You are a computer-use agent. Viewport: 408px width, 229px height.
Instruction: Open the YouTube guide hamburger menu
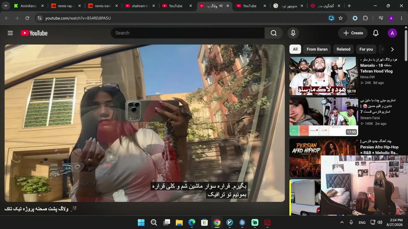pyautogui.click(x=10, y=33)
